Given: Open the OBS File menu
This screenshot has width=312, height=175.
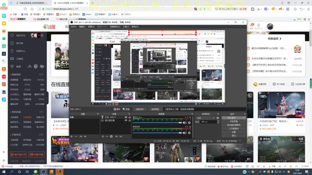Looking at the screenshot, I should (x=73, y=26).
